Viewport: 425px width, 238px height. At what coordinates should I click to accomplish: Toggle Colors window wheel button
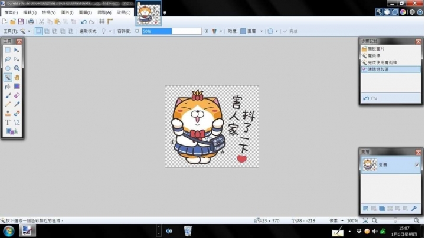[x=403, y=12]
